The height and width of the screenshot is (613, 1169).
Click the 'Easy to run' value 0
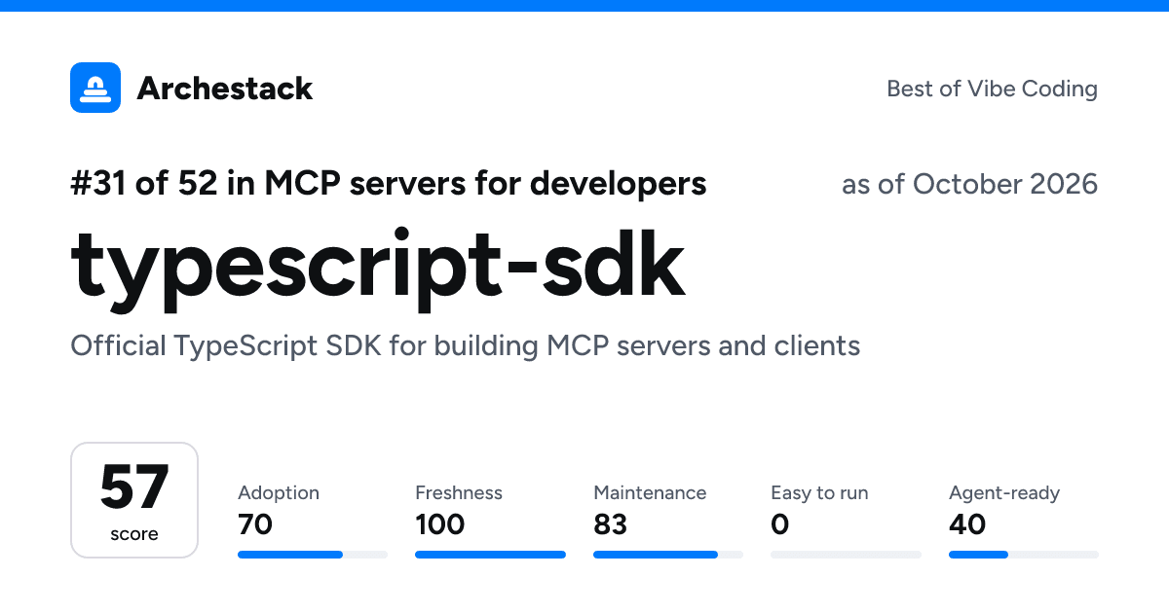(779, 524)
